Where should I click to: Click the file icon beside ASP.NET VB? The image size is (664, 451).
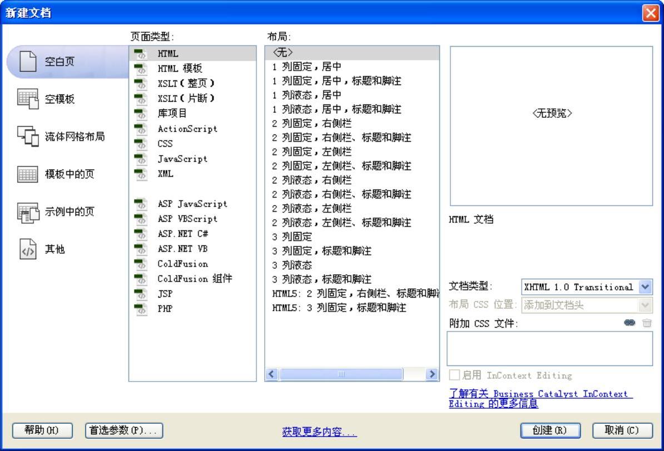(x=141, y=249)
